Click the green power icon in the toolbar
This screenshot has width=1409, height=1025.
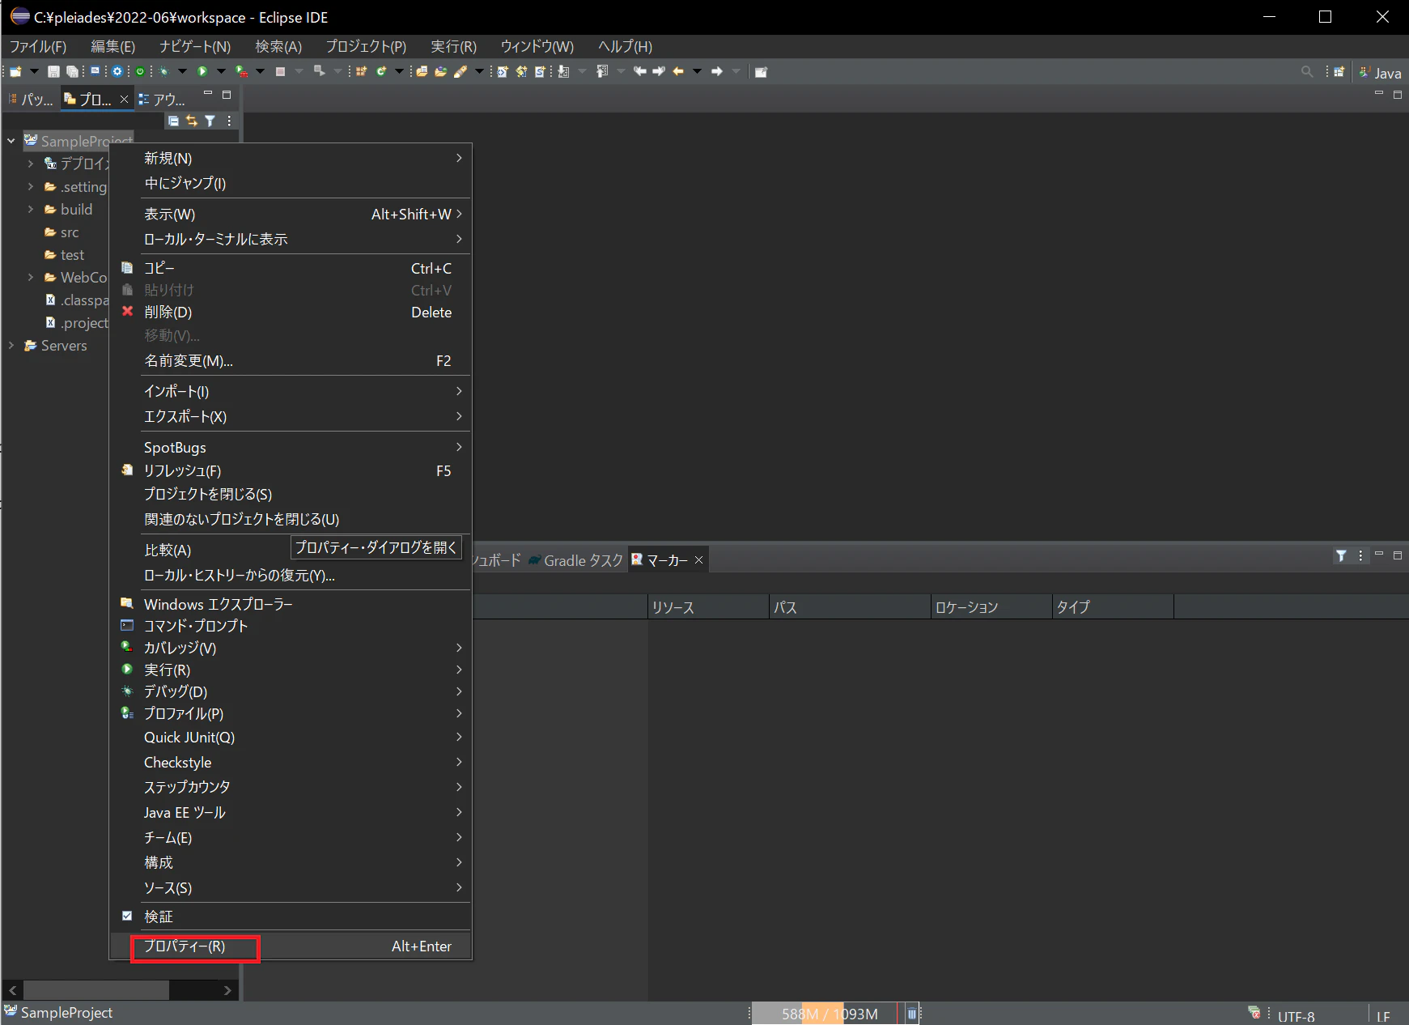click(x=140, y=71)
